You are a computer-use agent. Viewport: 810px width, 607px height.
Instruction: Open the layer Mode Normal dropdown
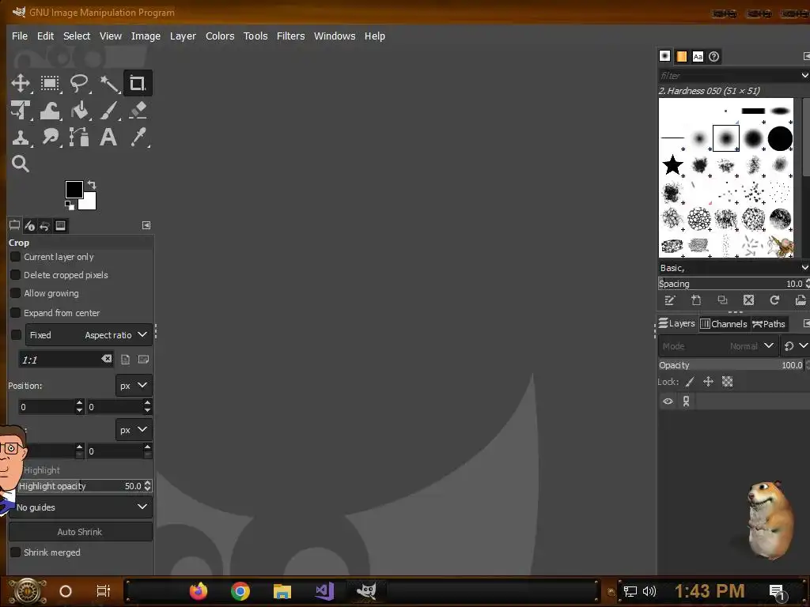[717, 346]
